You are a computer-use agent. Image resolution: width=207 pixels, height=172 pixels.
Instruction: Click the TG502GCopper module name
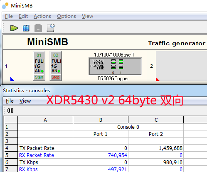pyautogui.click(x=113, y=79)
